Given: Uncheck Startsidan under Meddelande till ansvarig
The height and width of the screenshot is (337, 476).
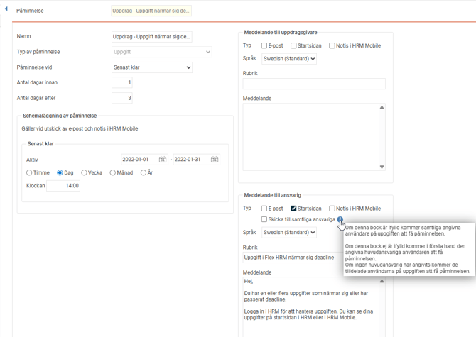Looking at the screenshot, I should click(x=293, y=209).
